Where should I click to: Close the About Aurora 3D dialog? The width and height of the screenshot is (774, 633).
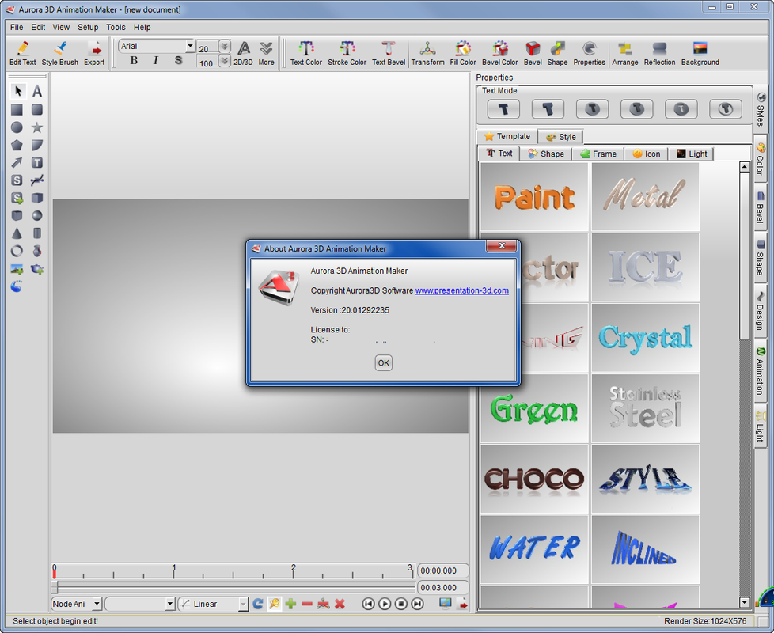click(502, 245)
